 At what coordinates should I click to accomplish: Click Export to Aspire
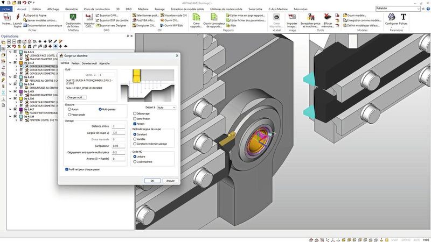pyautogui.click(x=35, y=16)
